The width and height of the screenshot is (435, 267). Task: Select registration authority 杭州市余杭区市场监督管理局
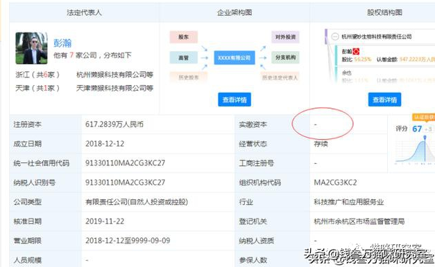[359, 221]
